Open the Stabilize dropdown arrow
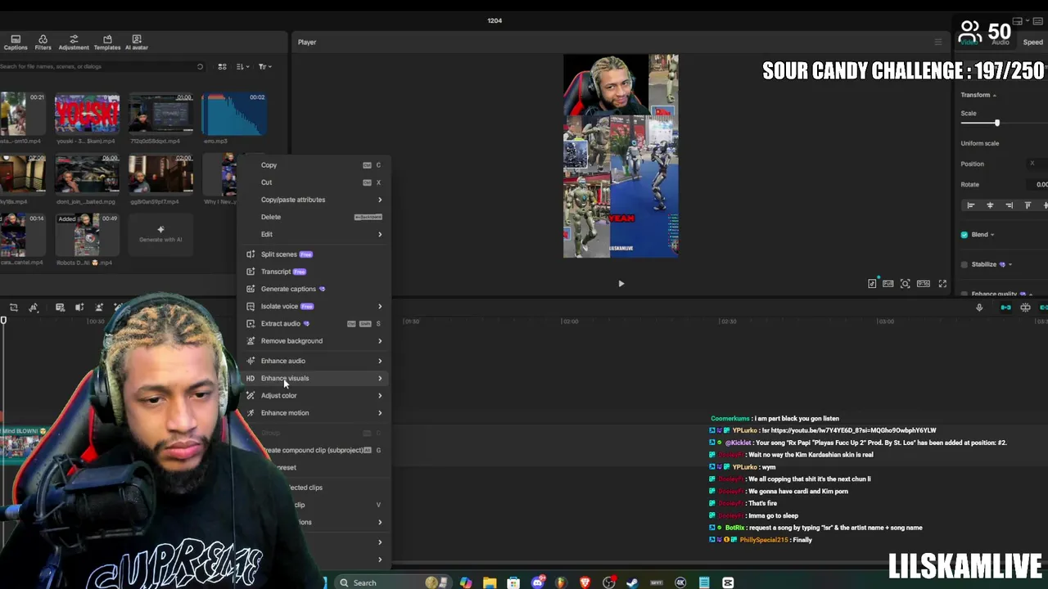 tap(1010, 264)
